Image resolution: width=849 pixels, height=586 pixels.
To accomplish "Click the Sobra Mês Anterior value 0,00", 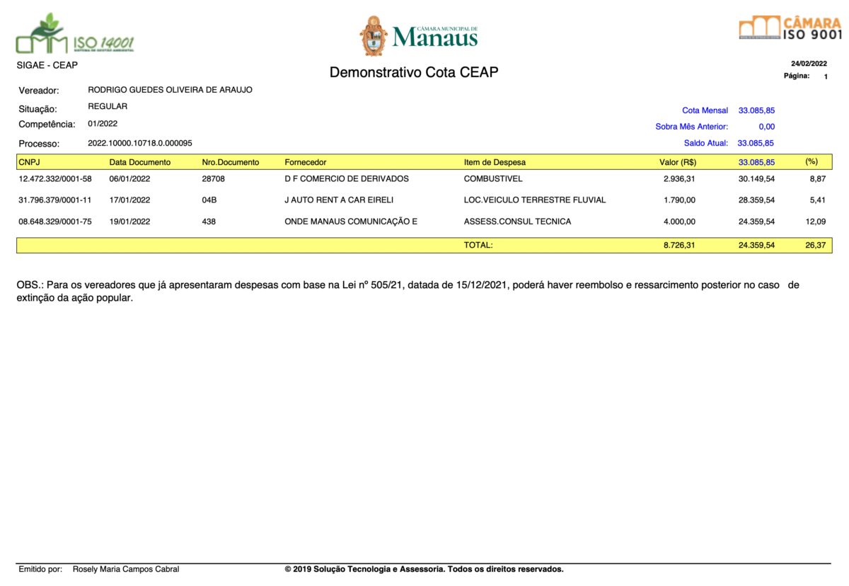I will click(766, 127).
